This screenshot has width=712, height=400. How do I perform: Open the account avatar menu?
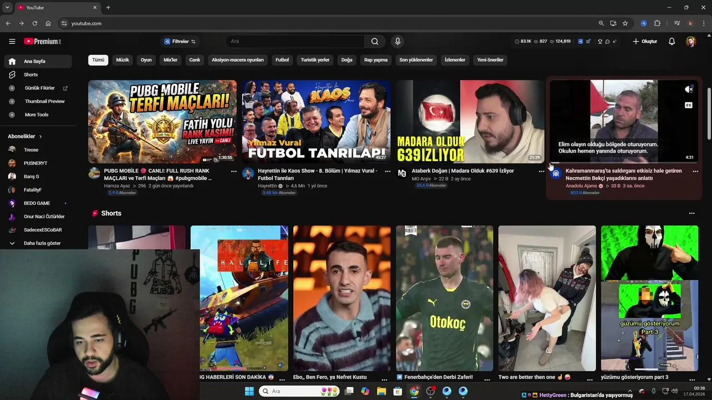691,41
